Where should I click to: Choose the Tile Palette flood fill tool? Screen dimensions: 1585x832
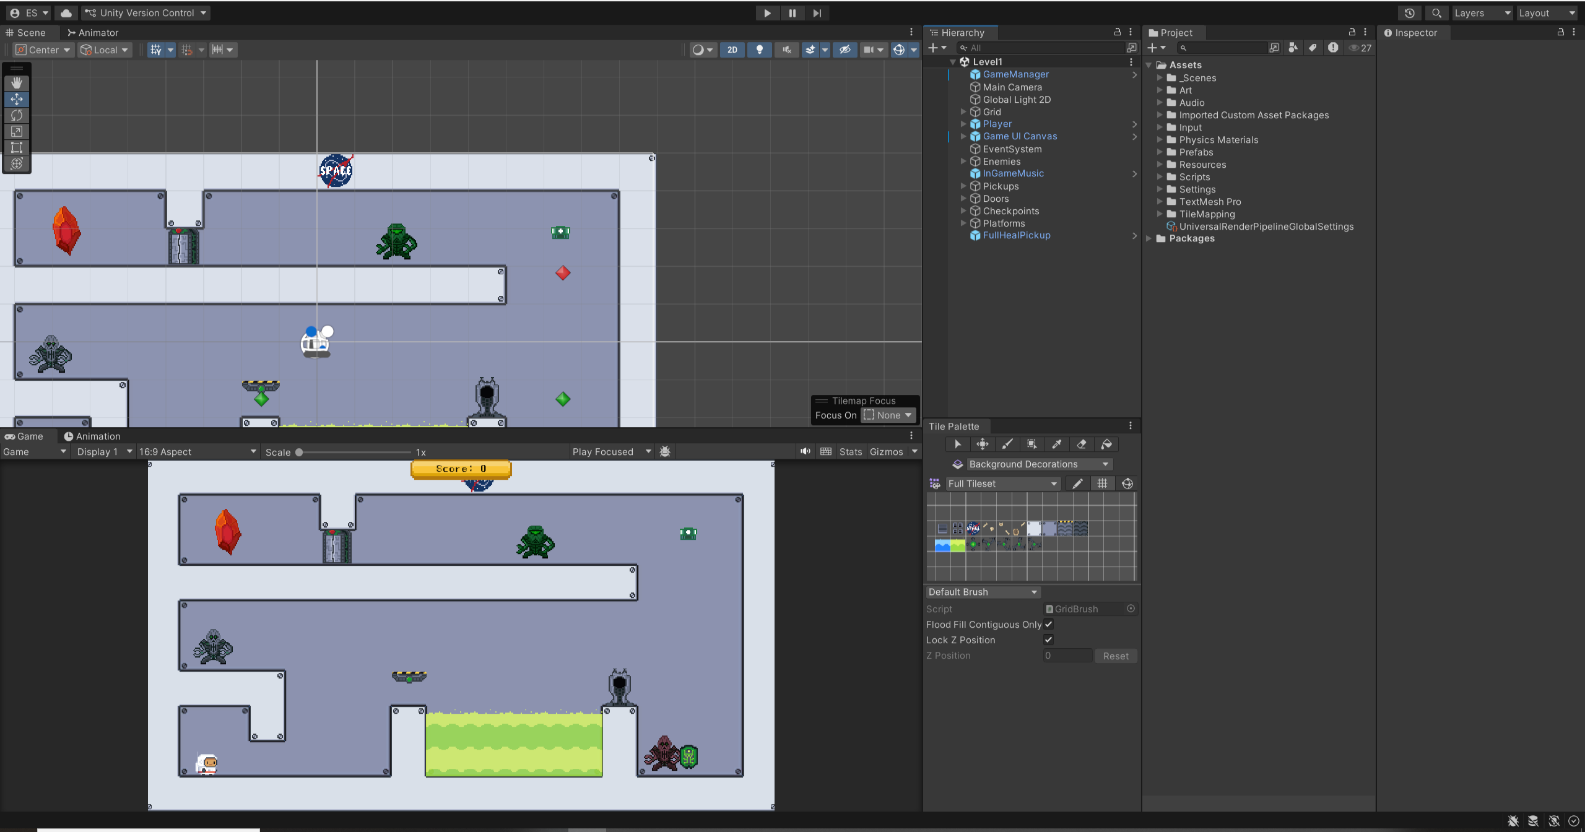click(1106, 444)
